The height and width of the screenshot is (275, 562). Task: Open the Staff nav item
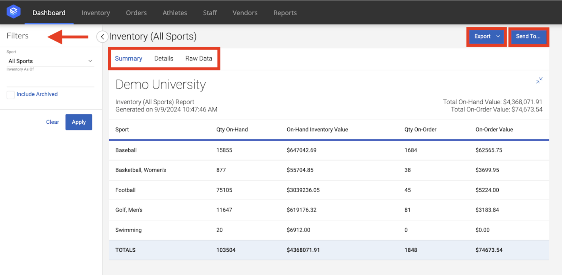[x=210, y=13]
